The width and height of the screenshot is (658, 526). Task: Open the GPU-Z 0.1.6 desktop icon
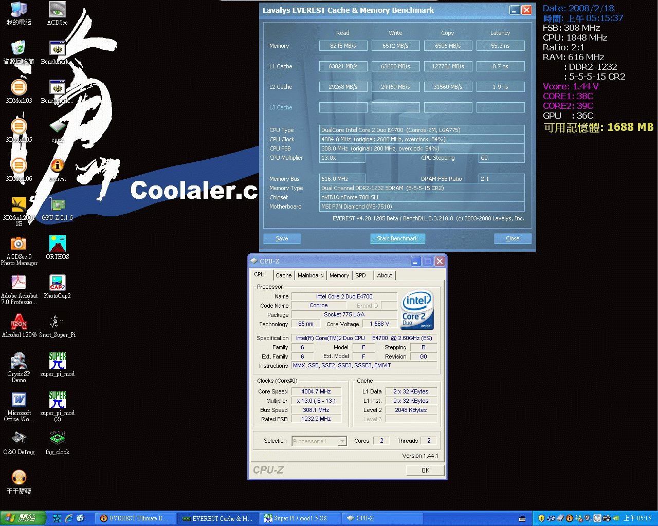[57, 205]
